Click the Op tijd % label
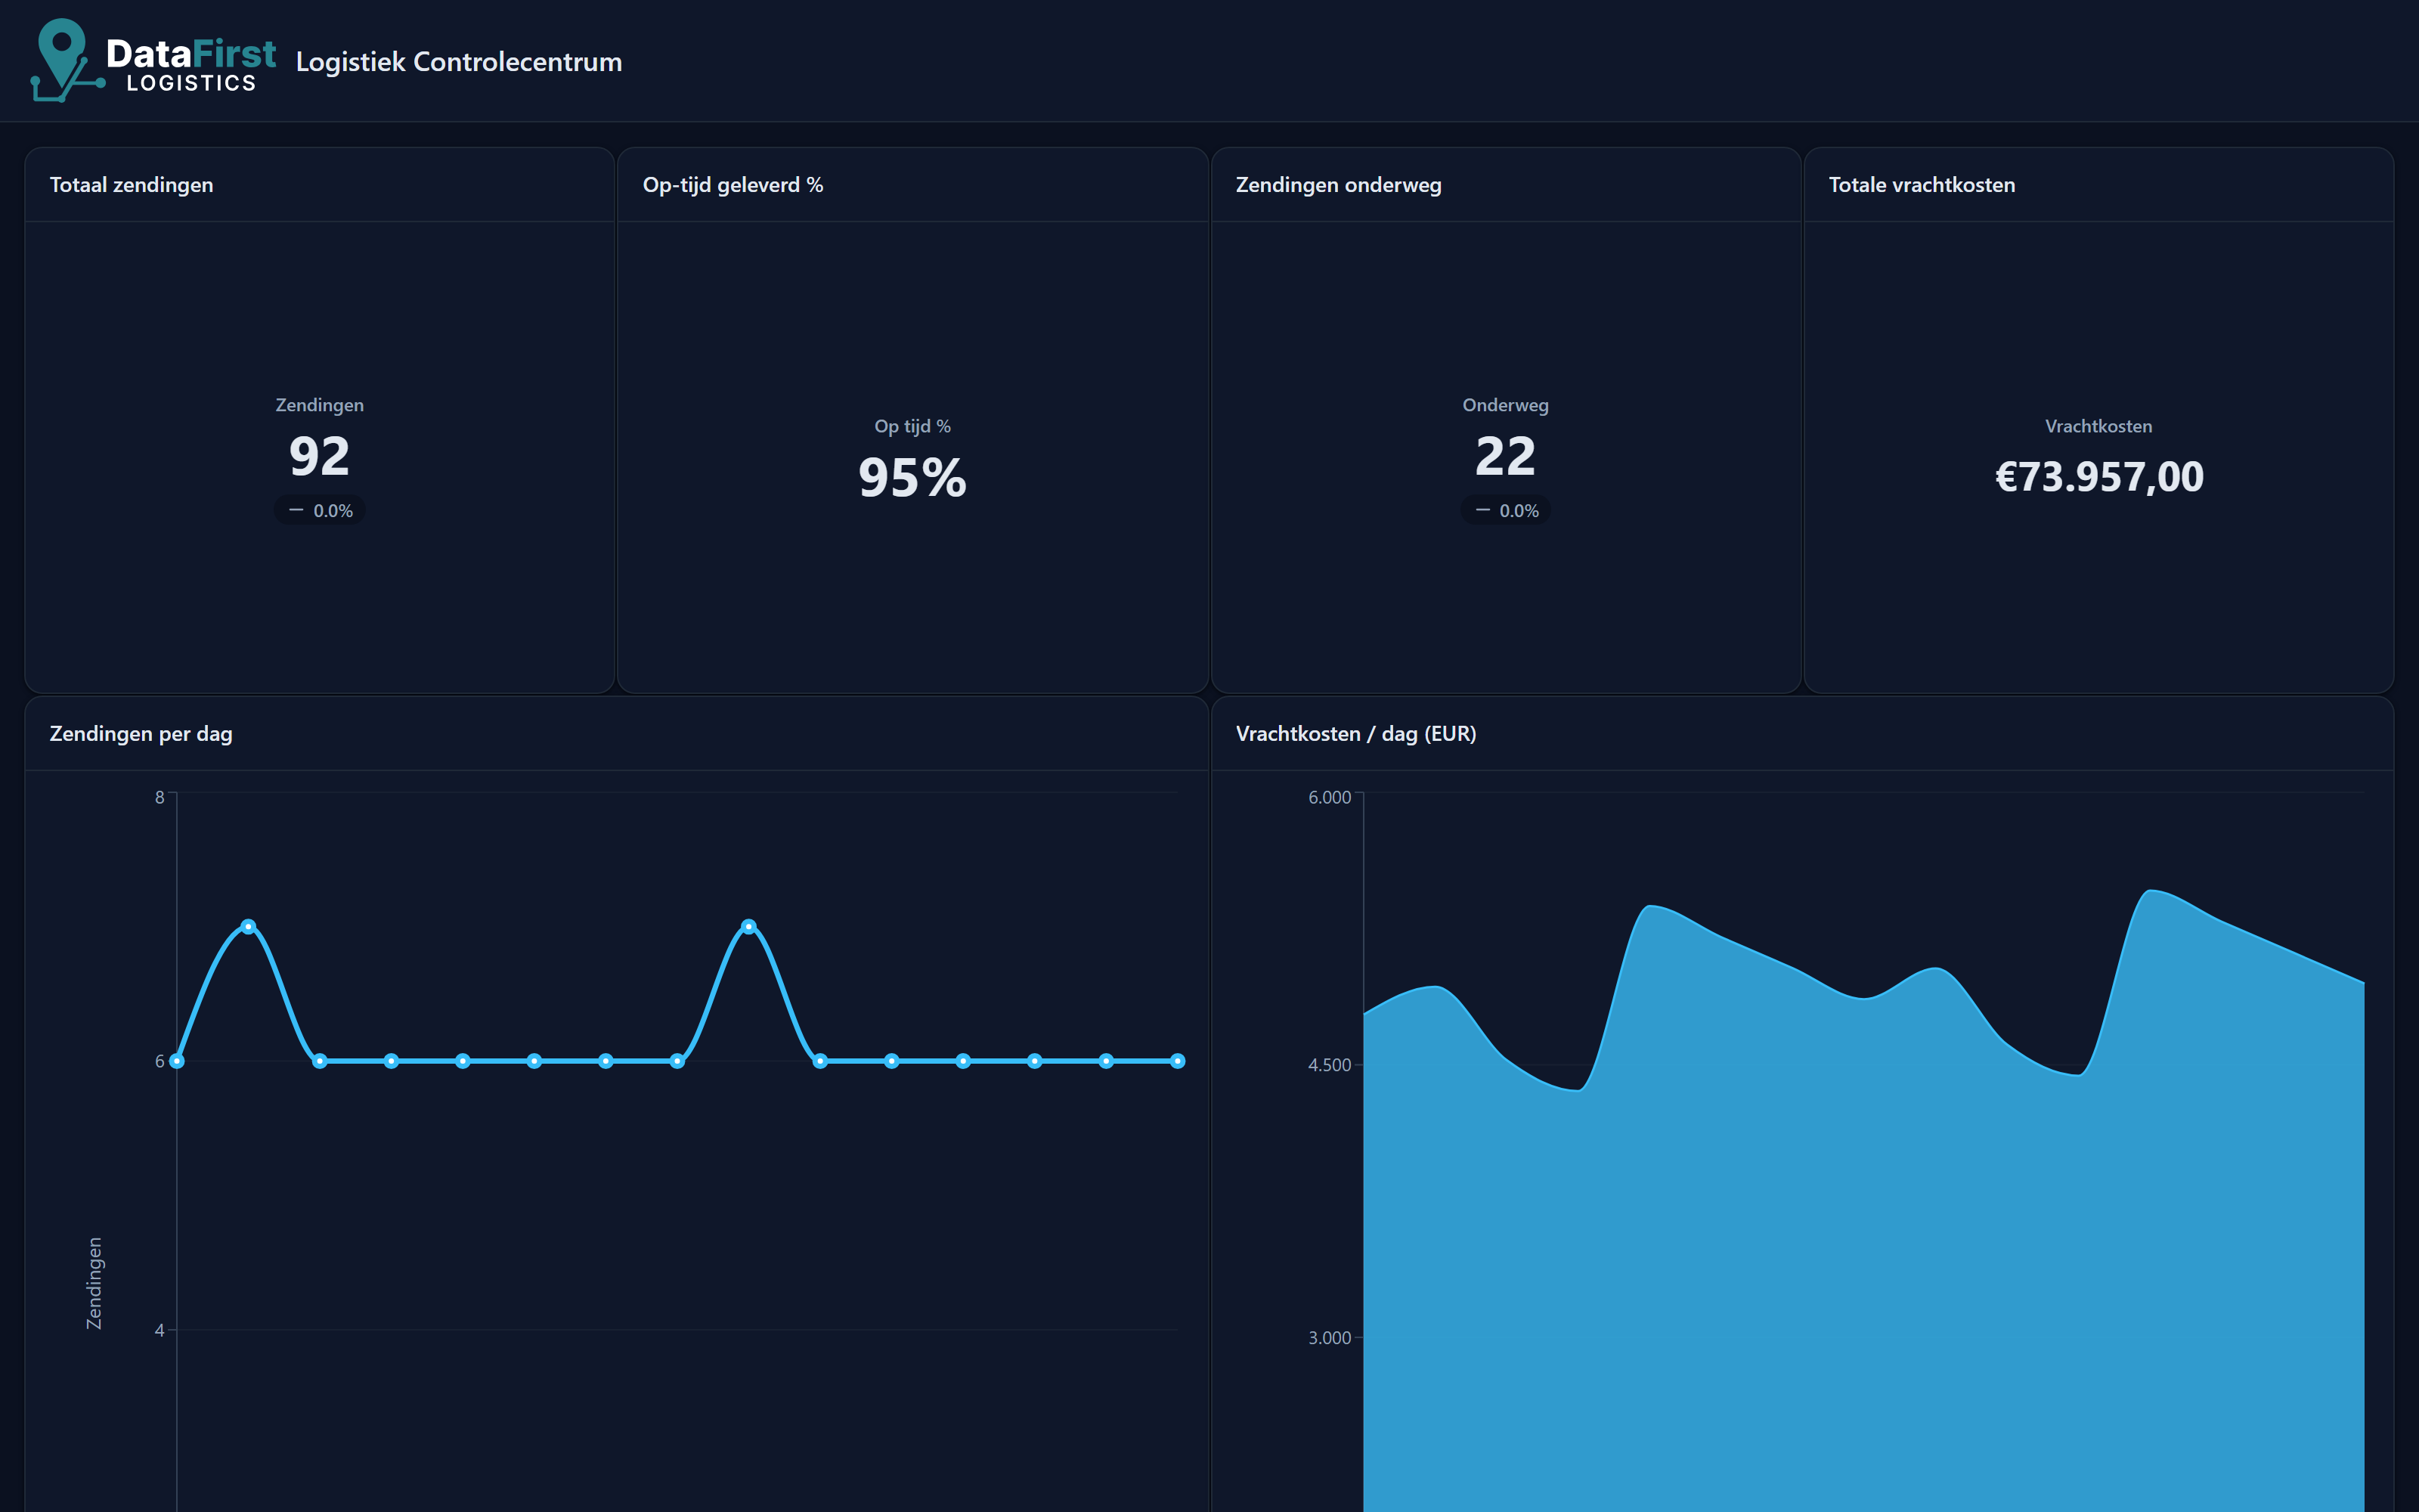This screenshot has width=2419, height=1512. (912, 426)
